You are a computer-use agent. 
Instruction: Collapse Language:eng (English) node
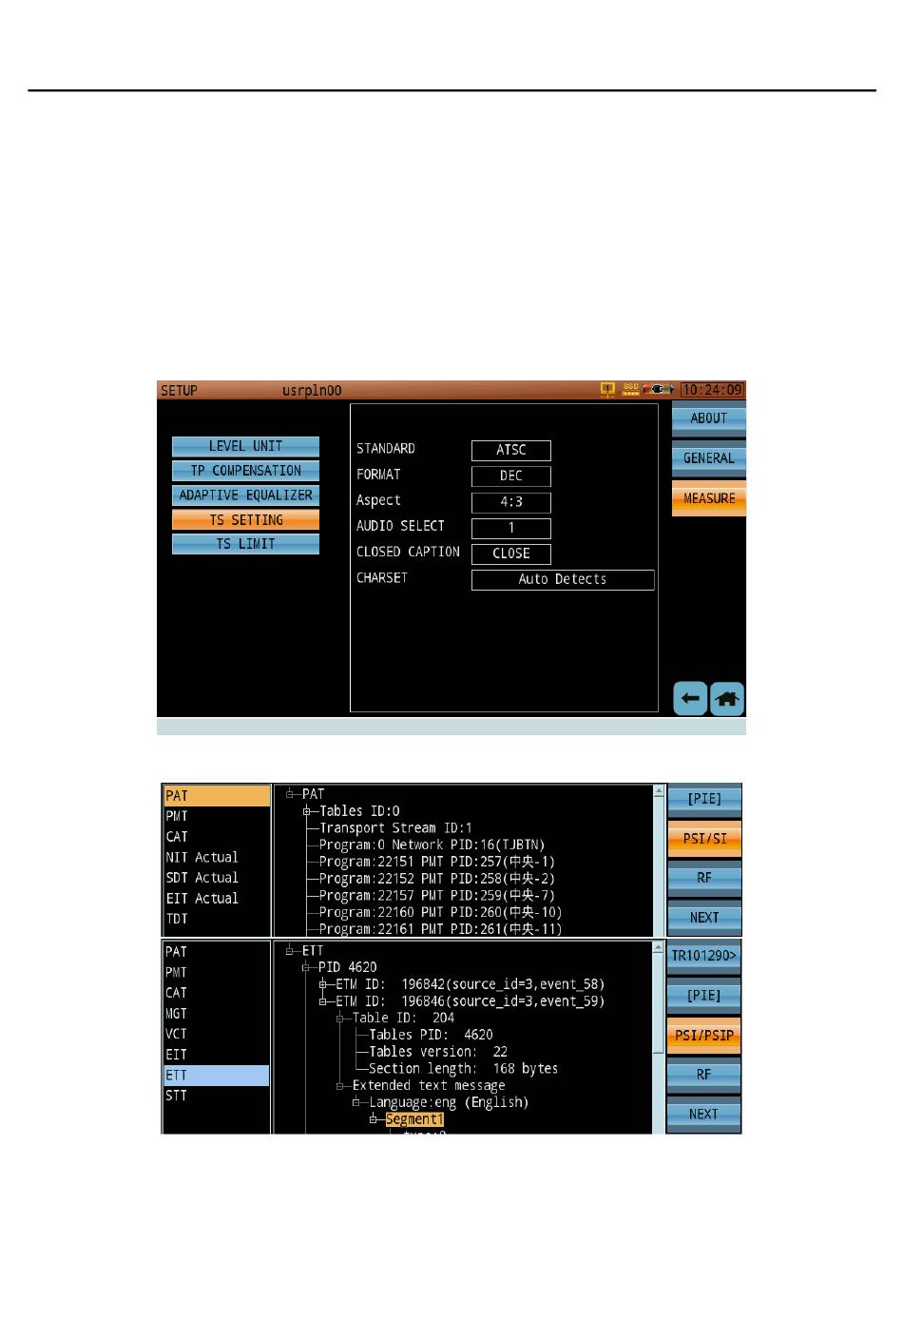(x=357, y=1103)
